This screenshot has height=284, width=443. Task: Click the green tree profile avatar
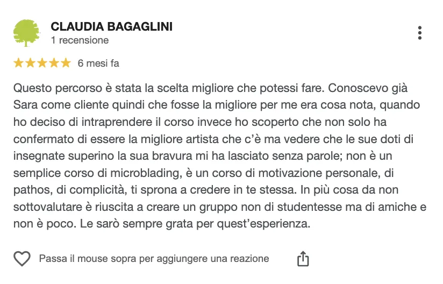(x=26, y=33)
